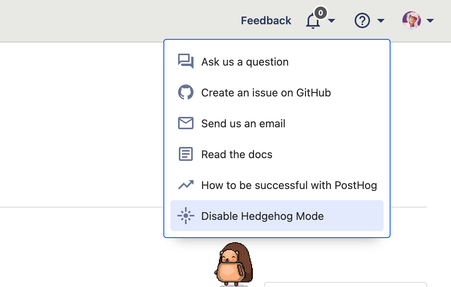The height and width of the screenshot is (287, 451).
Task: Click the email envelope icon
Action: [186, 123]
